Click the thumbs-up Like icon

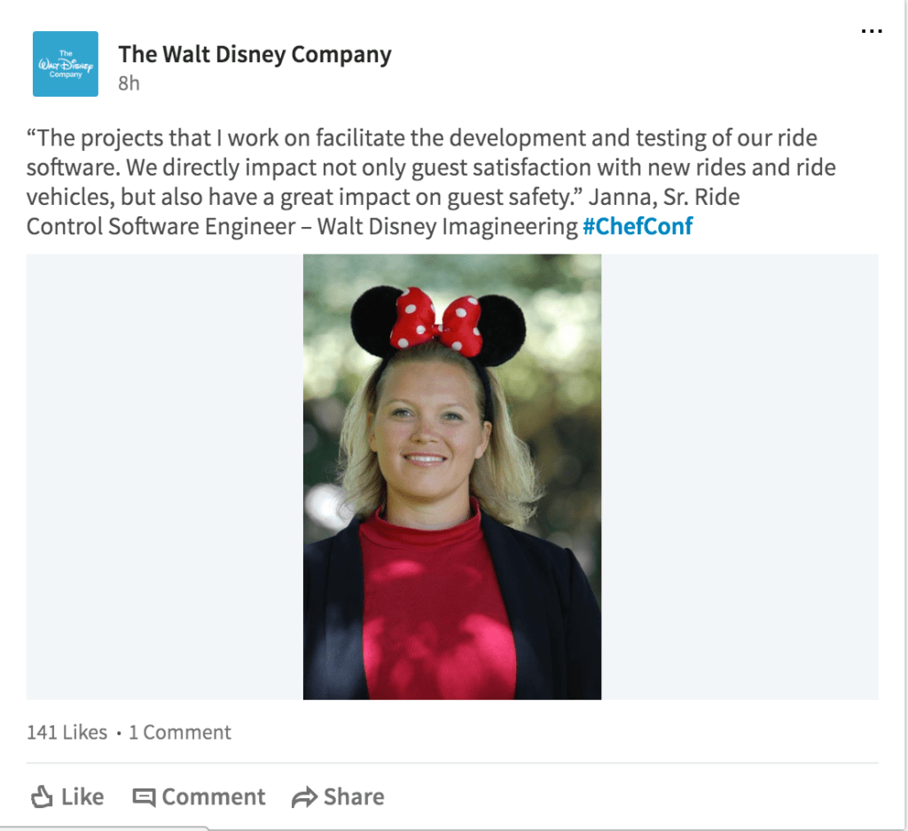(42, 796)
